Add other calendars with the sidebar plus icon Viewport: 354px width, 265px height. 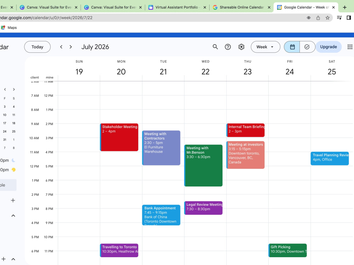click(x=13, y=200)
